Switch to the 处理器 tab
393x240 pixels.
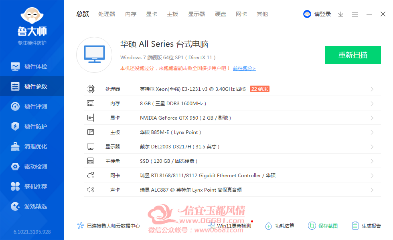click(x=107, y=14)
